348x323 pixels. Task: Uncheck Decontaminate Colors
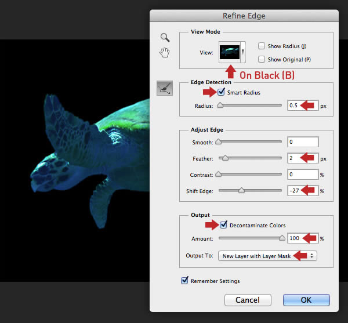pos(223,225)
